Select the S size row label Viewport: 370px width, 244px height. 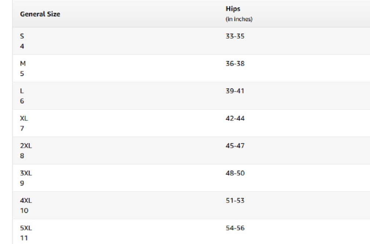[x=22, y=37]
